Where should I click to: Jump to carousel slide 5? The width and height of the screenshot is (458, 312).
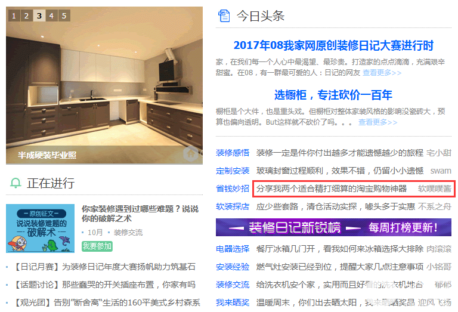pyautogui.click(x=64, y=16)
